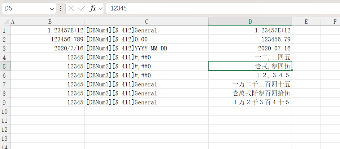Select cell B2 containing 123456.789
Screen dimensions: 340x149
coord(50,39)
